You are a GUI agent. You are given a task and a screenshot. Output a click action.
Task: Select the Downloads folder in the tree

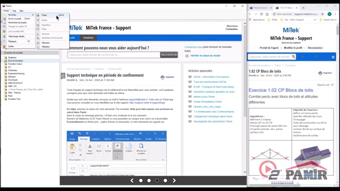click(13, 80)
